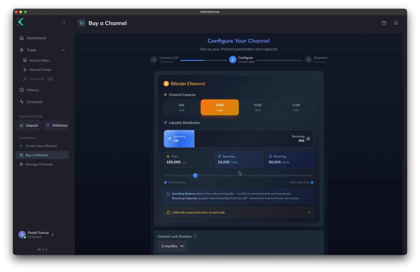Open the notifications bell
The width and height of the screenshot is (420, 272).
click(x=396, y=23)
